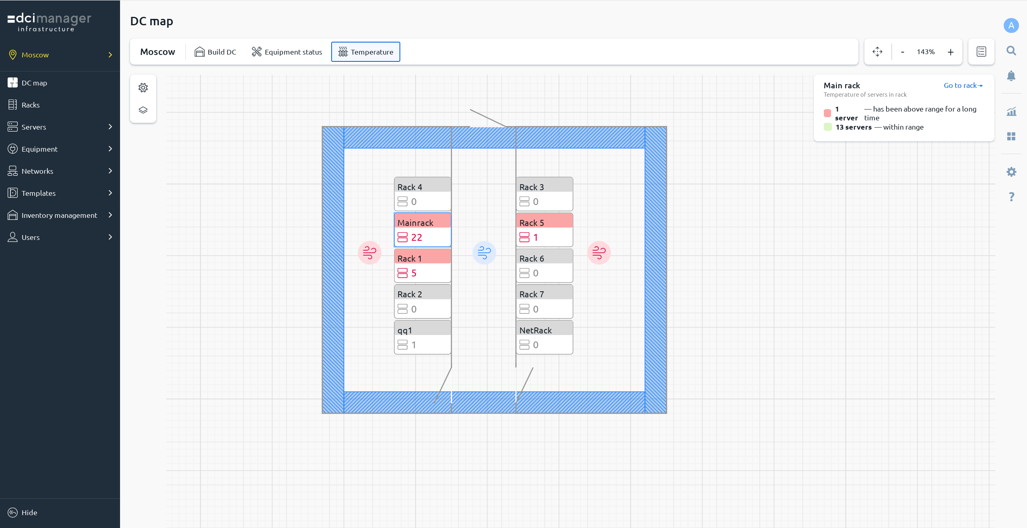Expand the Networks sidebar menu
This screenshot has height=528, width=1027.
(59, 171)
